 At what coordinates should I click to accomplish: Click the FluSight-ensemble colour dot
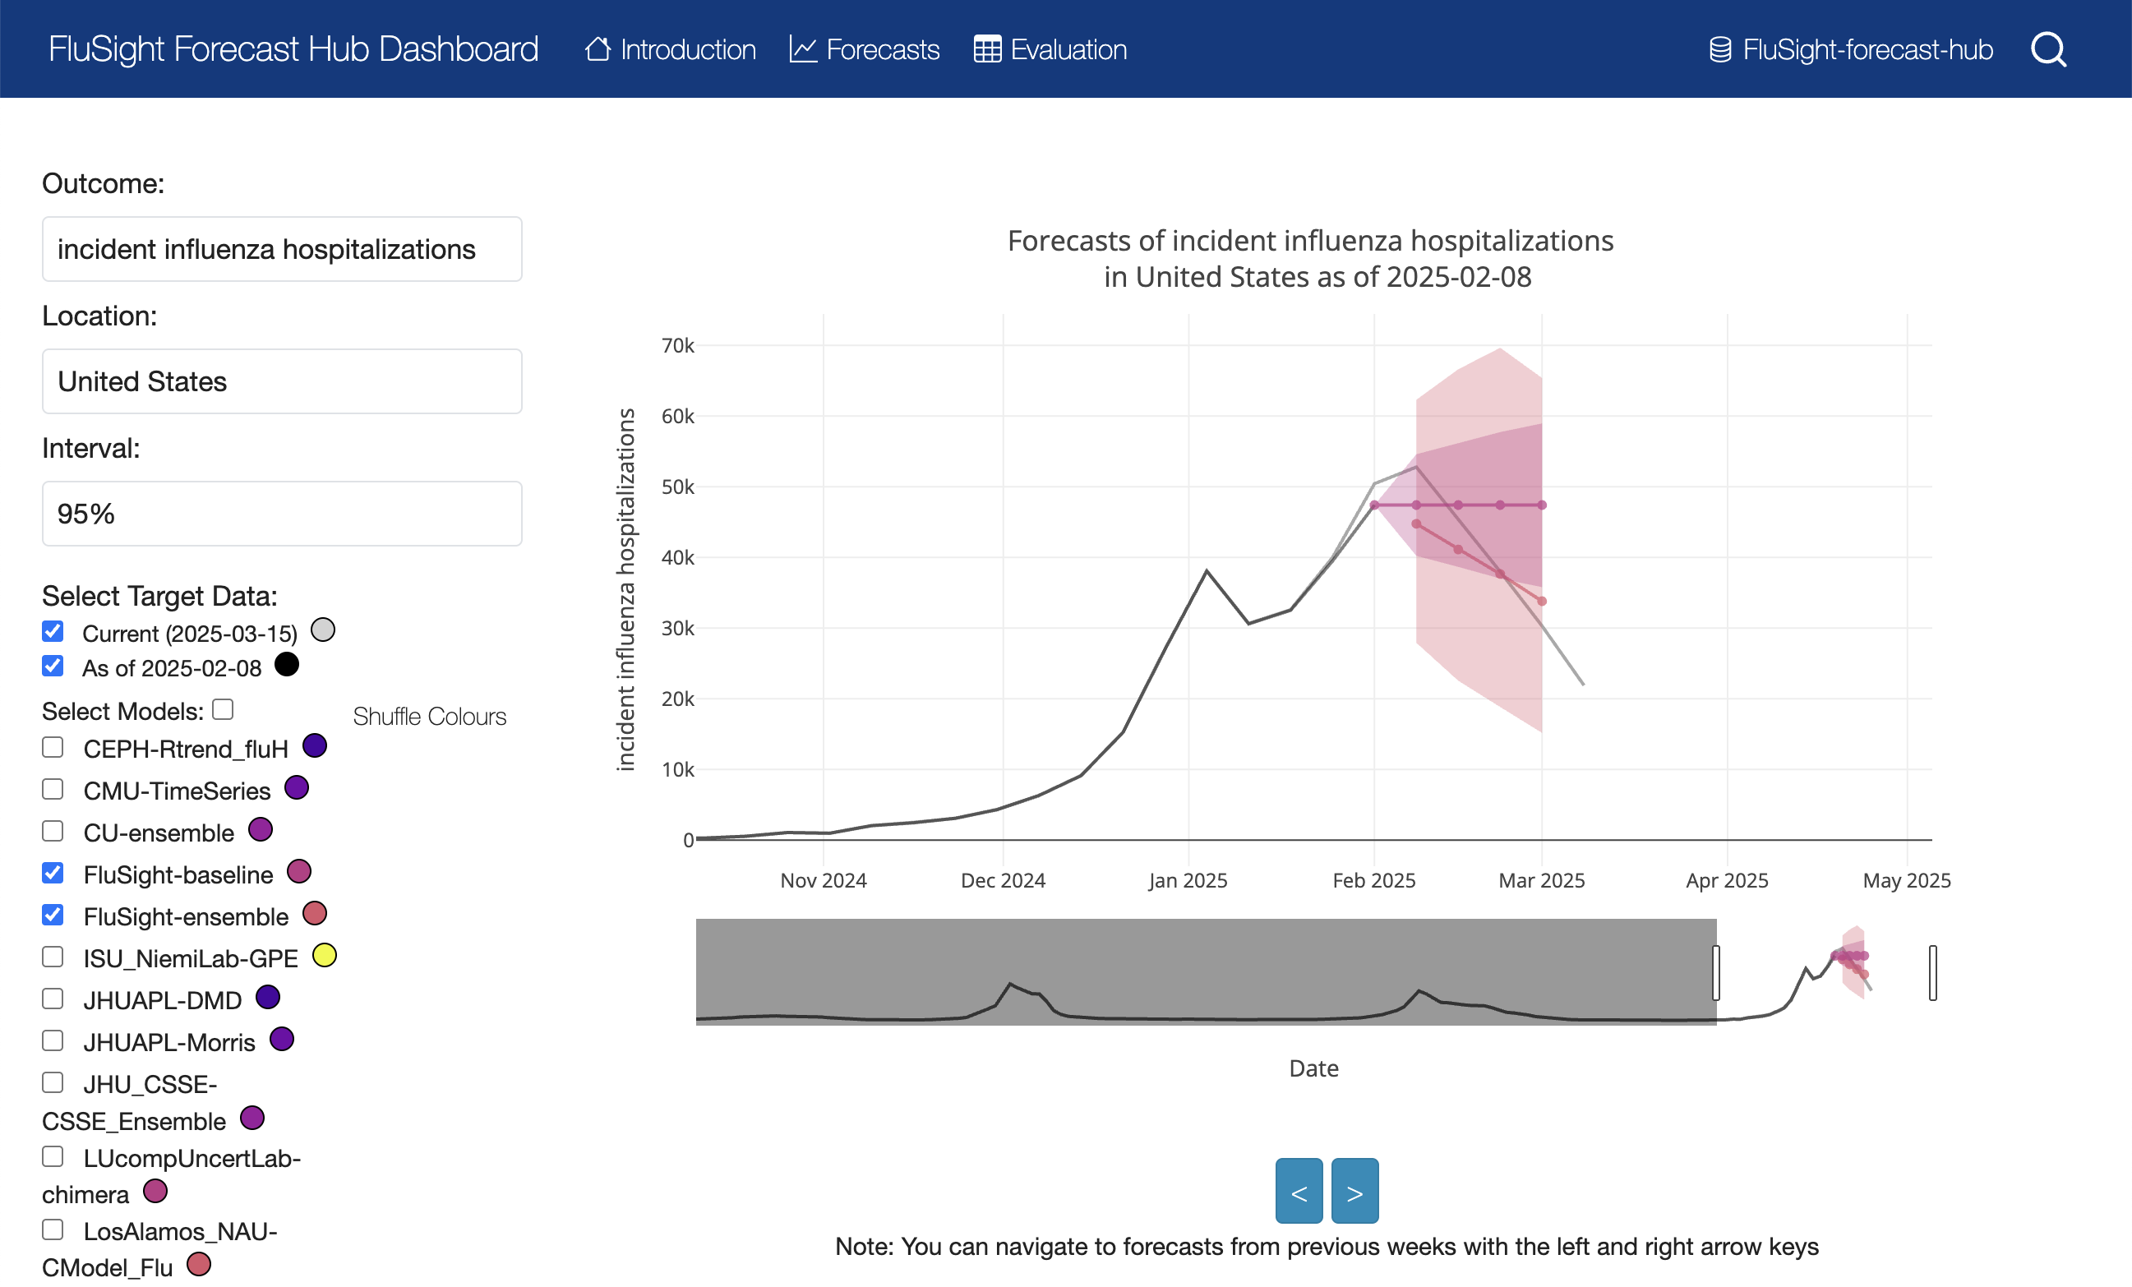315,913
